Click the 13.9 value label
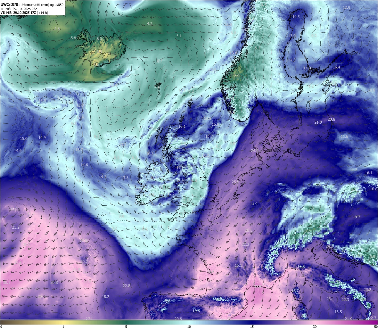Screen dimensions: 378x329 [292, 36]
